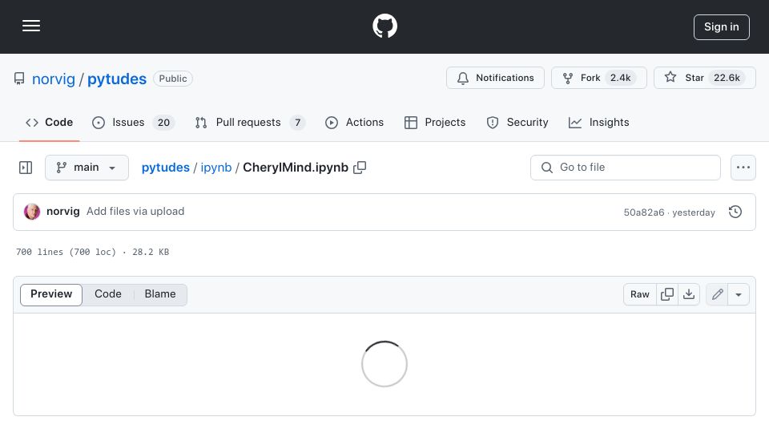Viewport: 769px width, 433px height.
Task: Copy raw file contents
Action: tap(667, 294)
